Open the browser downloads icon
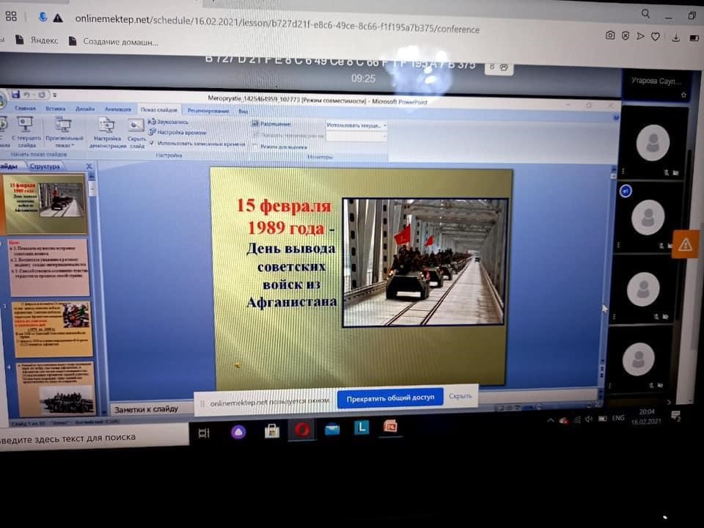704x528 pixels. click(x=675, y=37)
